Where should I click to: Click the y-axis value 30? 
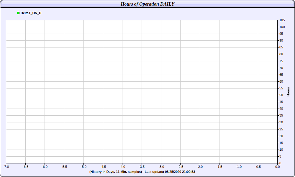tap(281, 122)
